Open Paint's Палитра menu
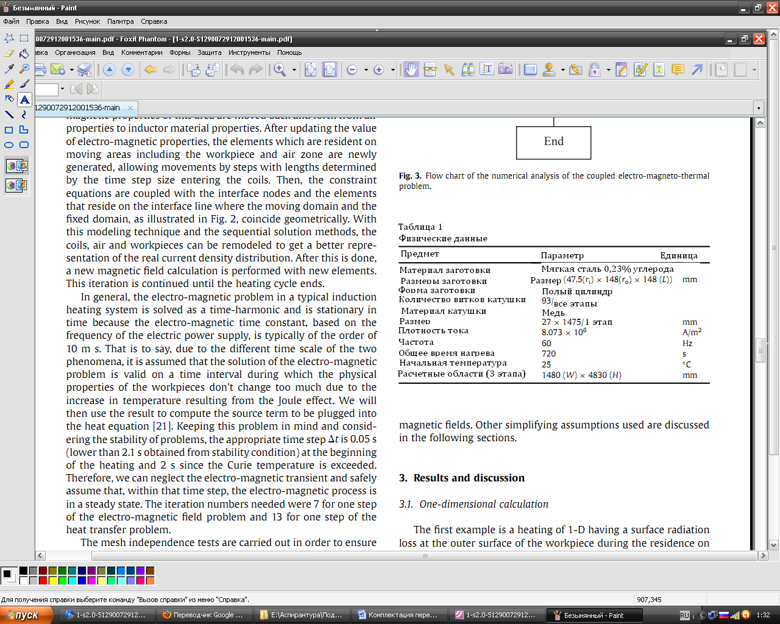 (121, 21)
